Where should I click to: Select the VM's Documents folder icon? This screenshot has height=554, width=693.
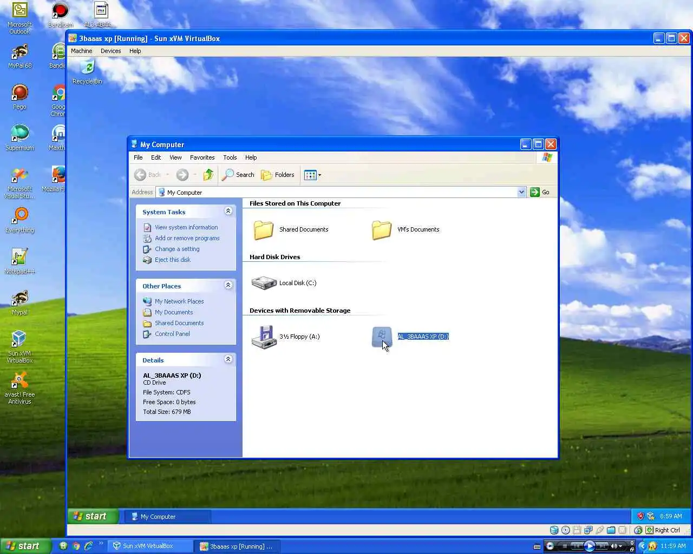click(382, 229)
